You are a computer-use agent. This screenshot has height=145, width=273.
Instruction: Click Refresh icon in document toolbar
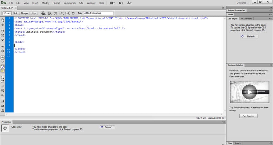coord(73,13)
